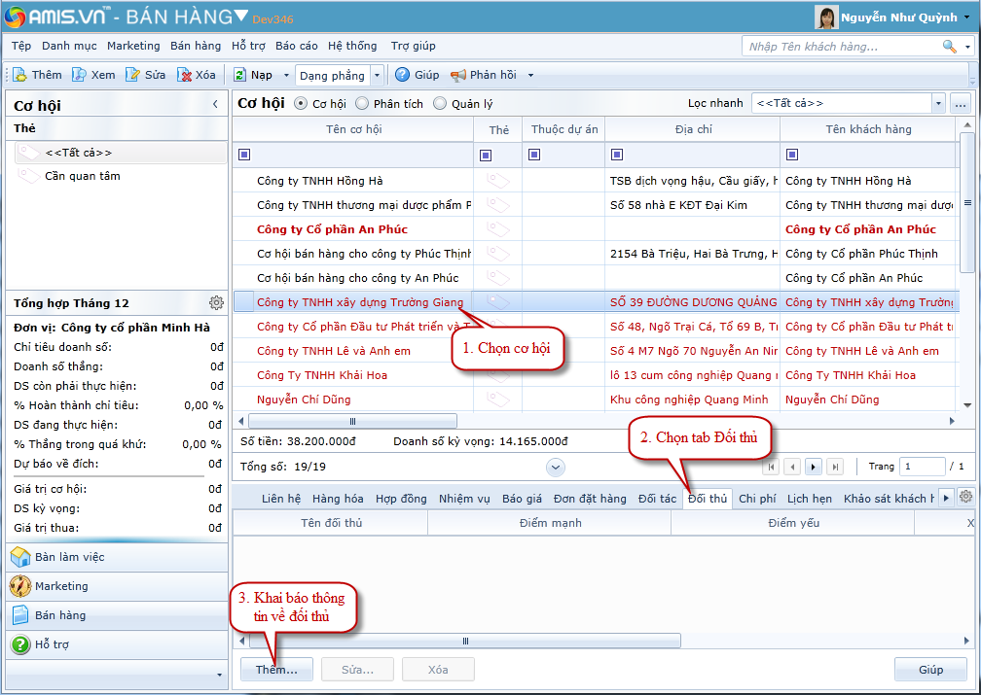The width and height of the screenshot is (981, 695).
Task: Click the Giúp button at bottom right
Action: pyautogui.click(x=930, y=670)
